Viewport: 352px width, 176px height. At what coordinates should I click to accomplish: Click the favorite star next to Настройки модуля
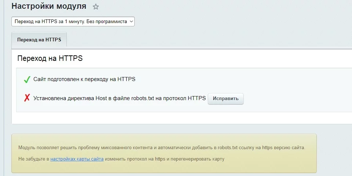pos(96,7)
